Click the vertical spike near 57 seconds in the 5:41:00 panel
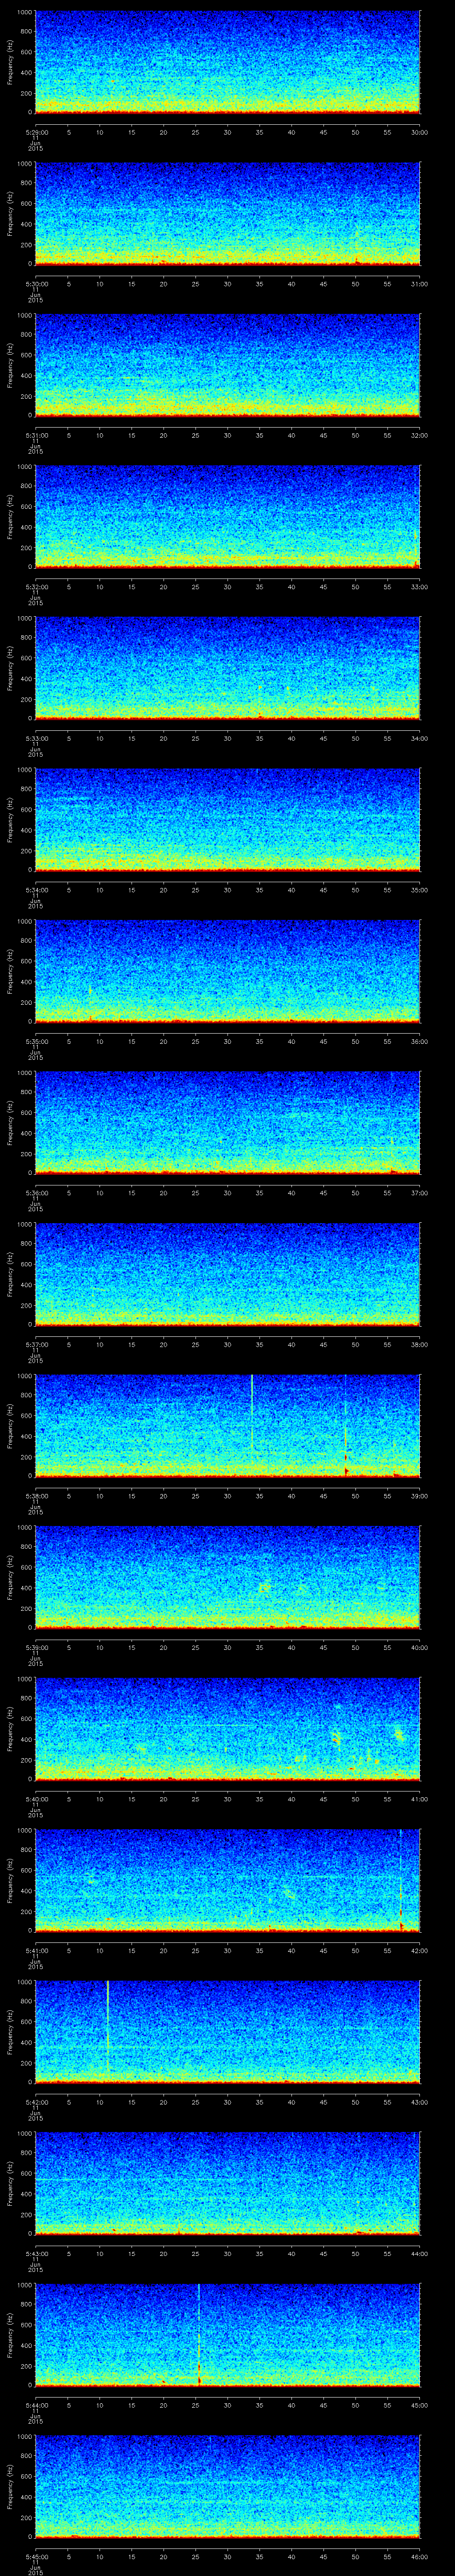Screen dimensions: 455x2576 [x=400, y=1880]
